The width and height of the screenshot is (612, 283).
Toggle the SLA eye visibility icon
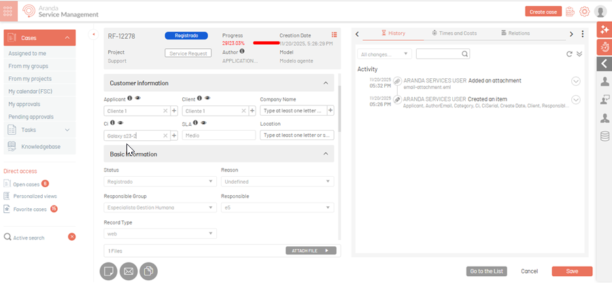(203, 123)
